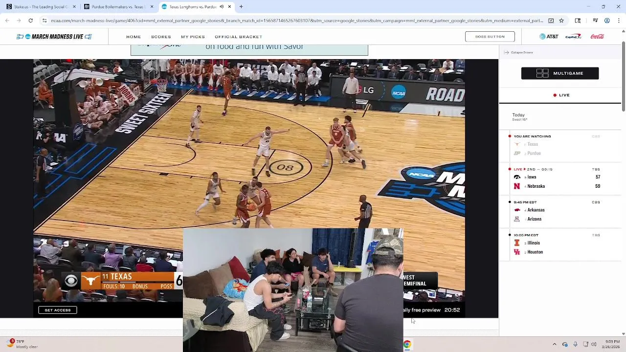The height and width of the screenshot is (352, 626).
Task: Click the GET ACCESS button
Action: (x=58, y=310)
